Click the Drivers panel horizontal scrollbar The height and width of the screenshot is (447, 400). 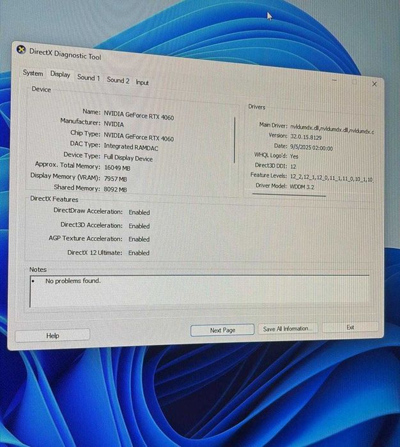289,195
